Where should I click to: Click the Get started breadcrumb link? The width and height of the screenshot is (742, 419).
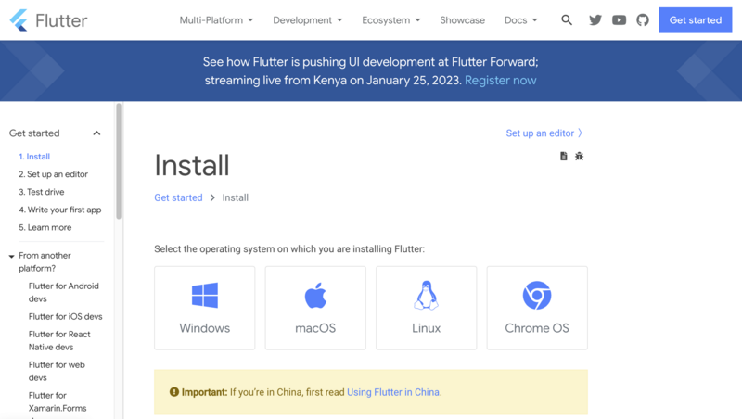[178, 197]
